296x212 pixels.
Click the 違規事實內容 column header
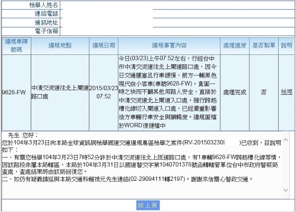tap(169, 46)
